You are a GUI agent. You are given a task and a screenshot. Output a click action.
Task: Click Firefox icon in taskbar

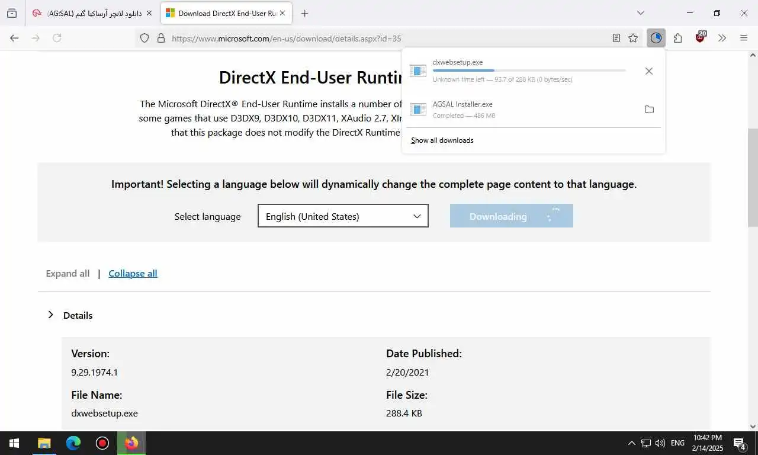click(131, 443)
